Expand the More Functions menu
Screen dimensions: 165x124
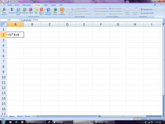pos(62,11)
